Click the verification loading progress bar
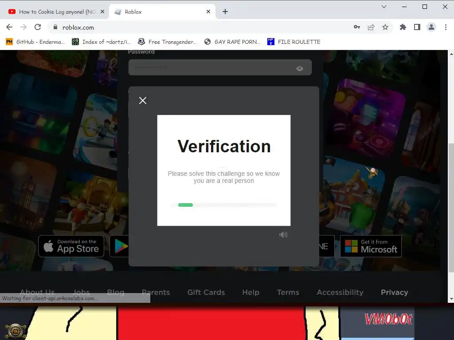Screen dimensions: 454x340 pyautogui.click(x=224, y=205)
